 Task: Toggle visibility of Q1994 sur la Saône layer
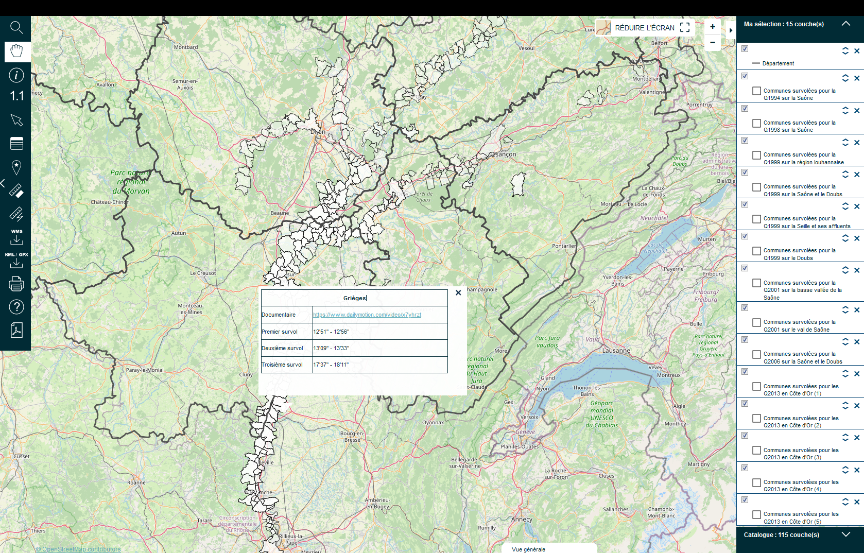coord(745,76)
